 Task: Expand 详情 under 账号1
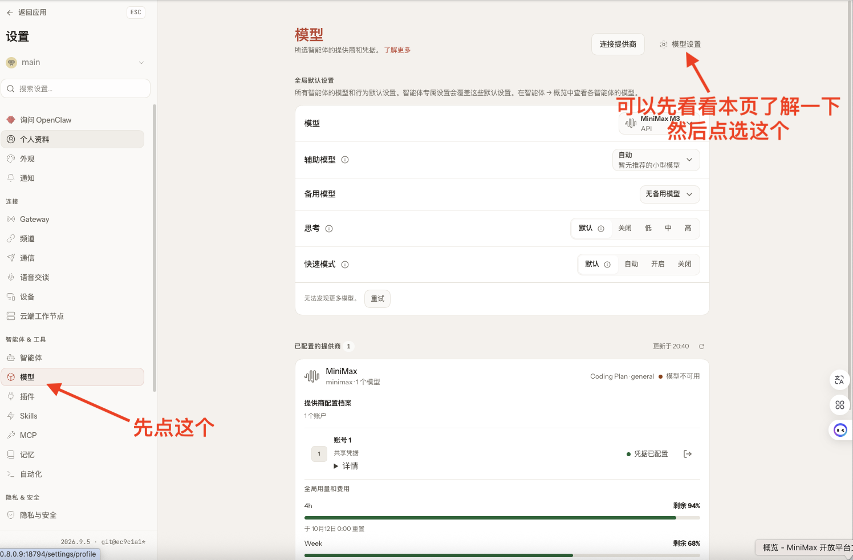coord(346,466)
